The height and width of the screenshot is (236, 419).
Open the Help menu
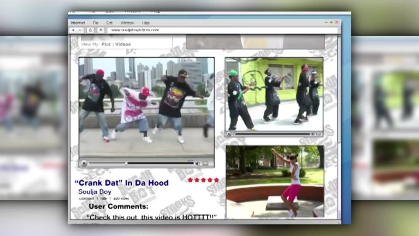pos(146,23)
